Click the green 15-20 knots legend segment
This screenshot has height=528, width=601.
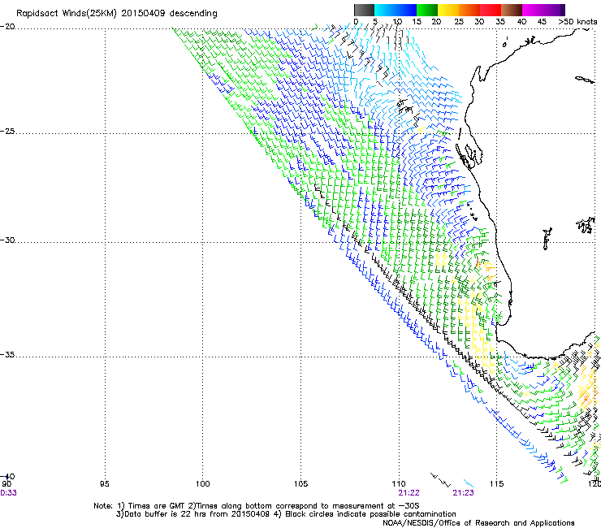click(x=427, y=10)
